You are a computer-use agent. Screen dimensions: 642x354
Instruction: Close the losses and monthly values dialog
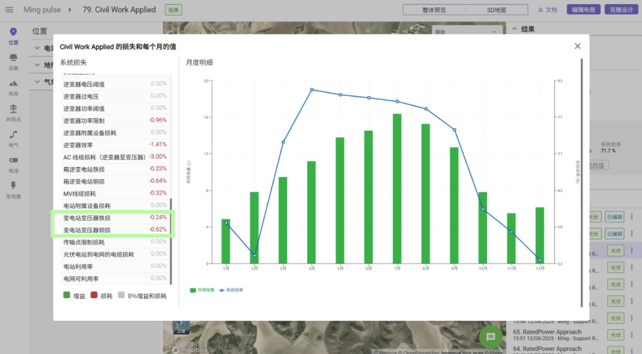[577, 46]
